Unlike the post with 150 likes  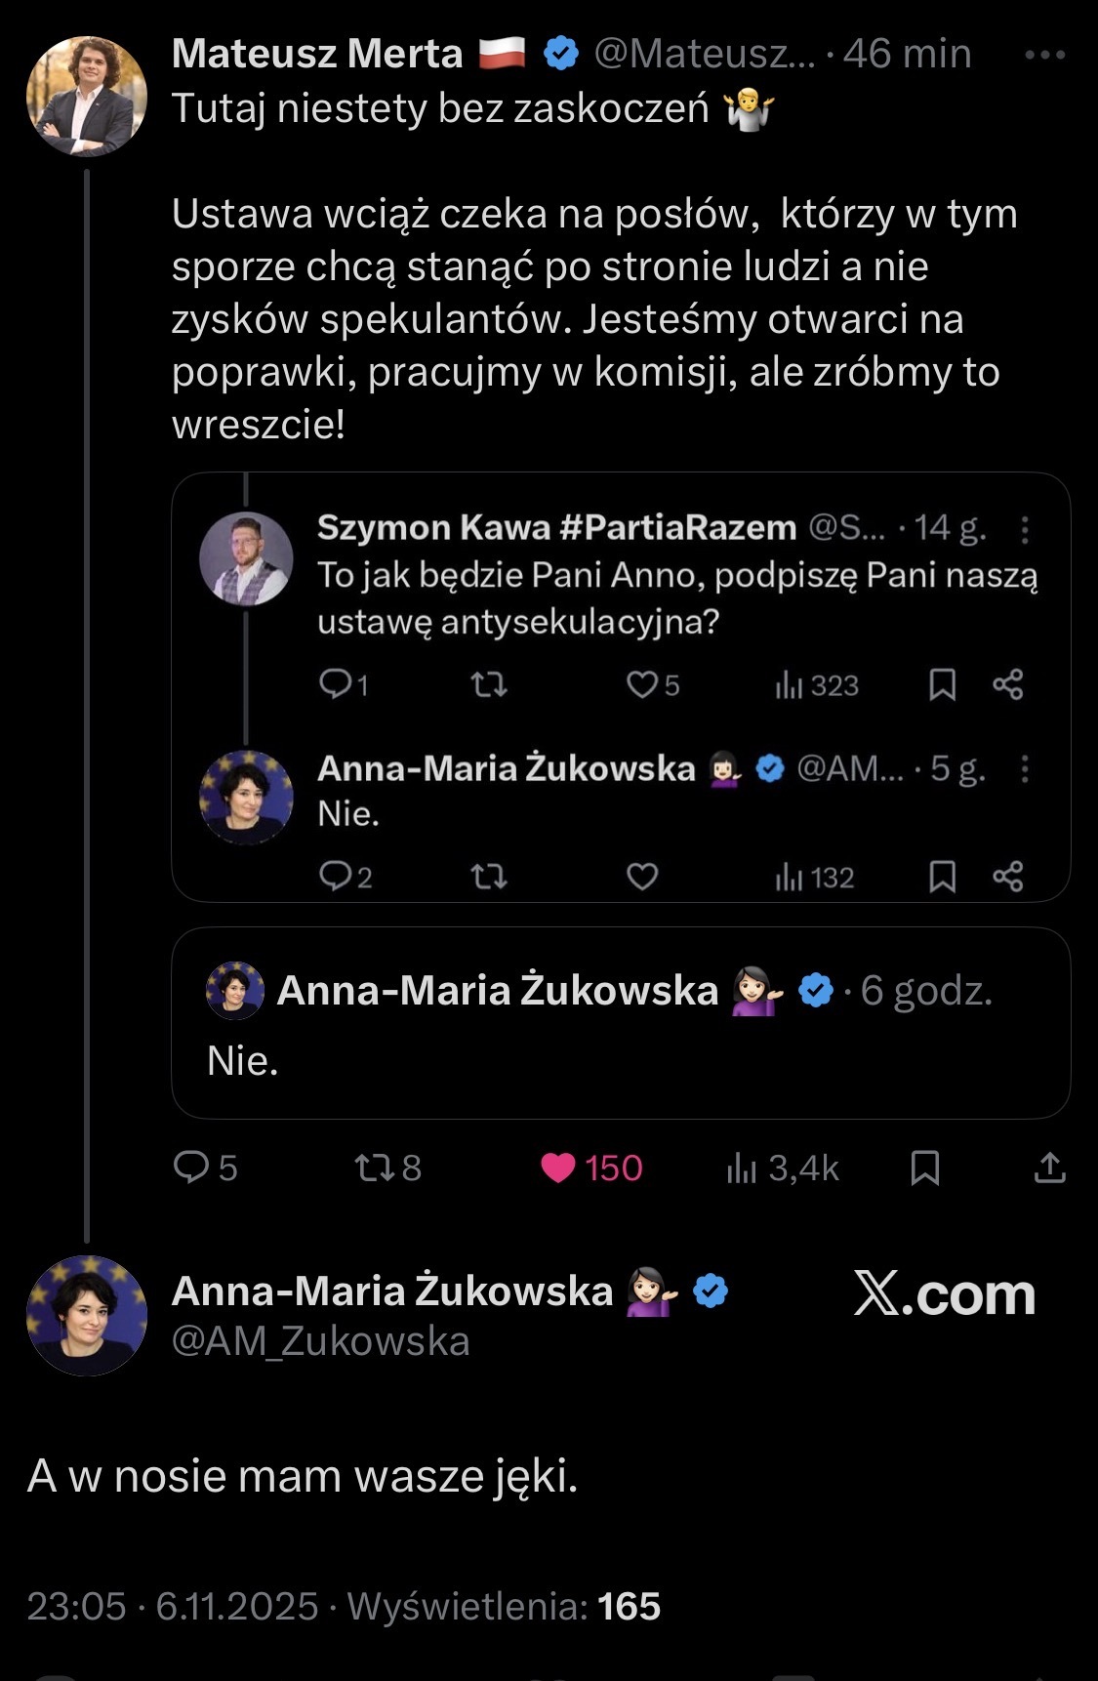click(558, 1168)
